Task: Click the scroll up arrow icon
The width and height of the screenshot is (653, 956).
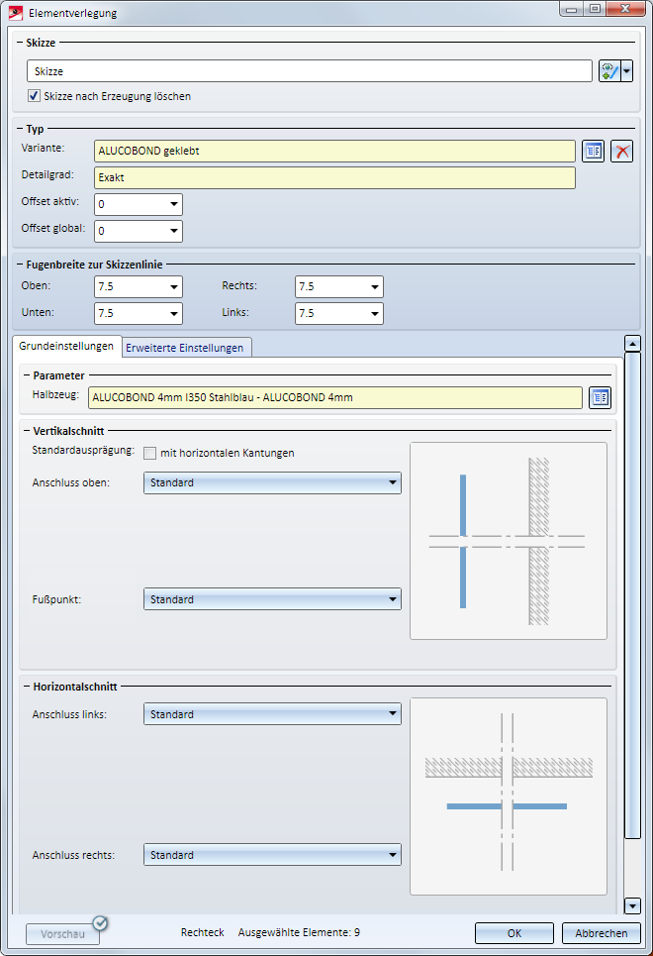Action: pos(632,344)
